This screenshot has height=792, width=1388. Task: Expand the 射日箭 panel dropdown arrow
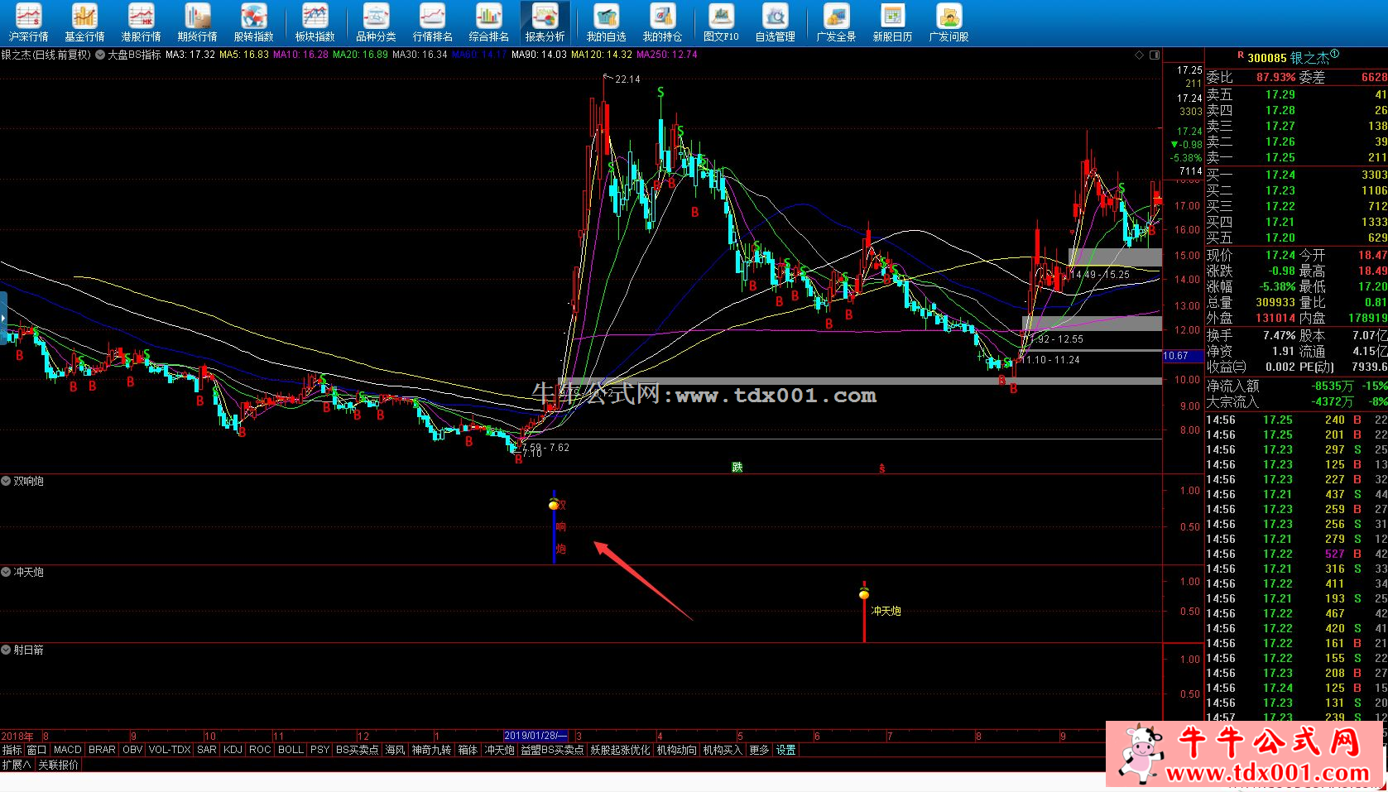pos(6,650)
